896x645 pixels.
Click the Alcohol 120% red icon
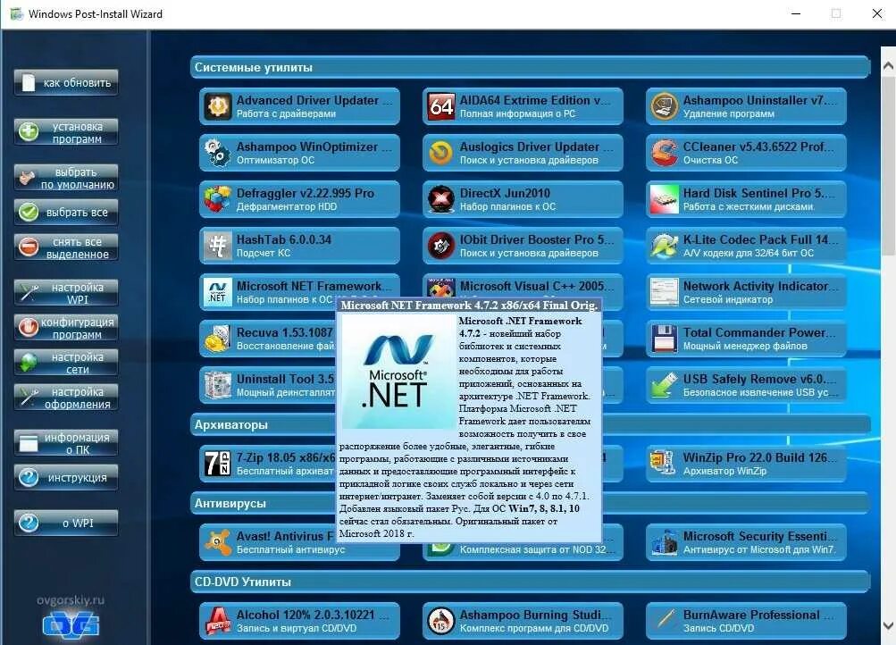click(x=218, y=621)
